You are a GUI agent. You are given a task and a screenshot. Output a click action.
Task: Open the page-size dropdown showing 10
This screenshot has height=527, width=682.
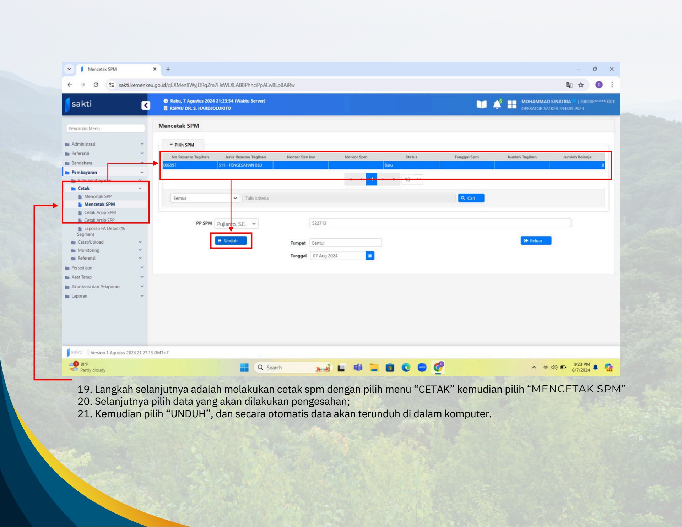(412, 180)
